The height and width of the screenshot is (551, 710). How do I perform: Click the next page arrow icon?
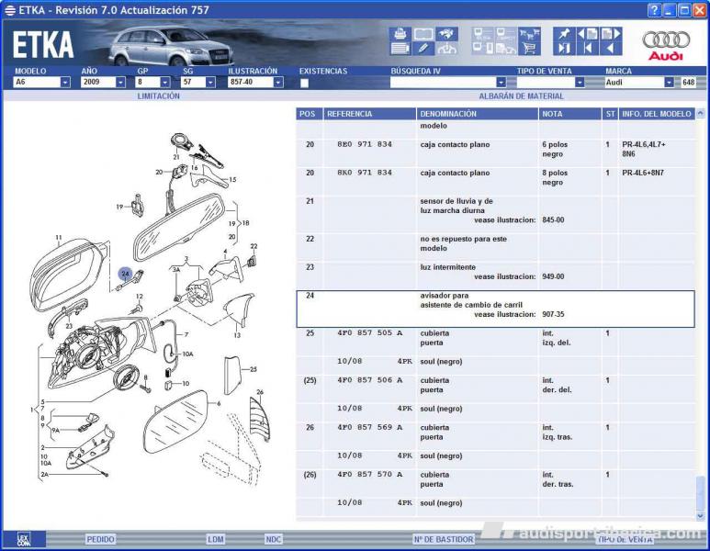tap(610, 34)
